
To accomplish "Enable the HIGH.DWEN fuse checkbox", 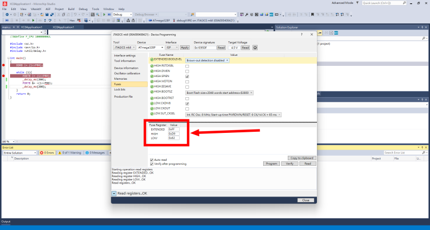I will coord(187,71).
